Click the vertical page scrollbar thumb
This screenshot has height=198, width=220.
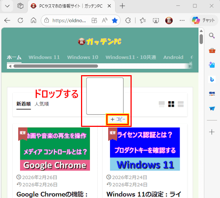coord(201,39)
